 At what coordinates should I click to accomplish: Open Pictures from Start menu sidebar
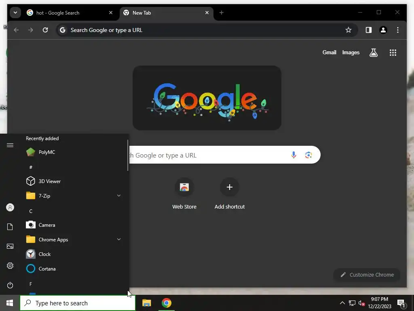pyautogui.click(x=10, y=246)
